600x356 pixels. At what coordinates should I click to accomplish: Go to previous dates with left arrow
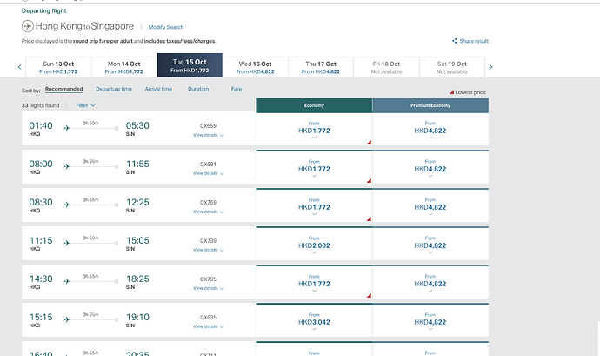tap(17, 66)
